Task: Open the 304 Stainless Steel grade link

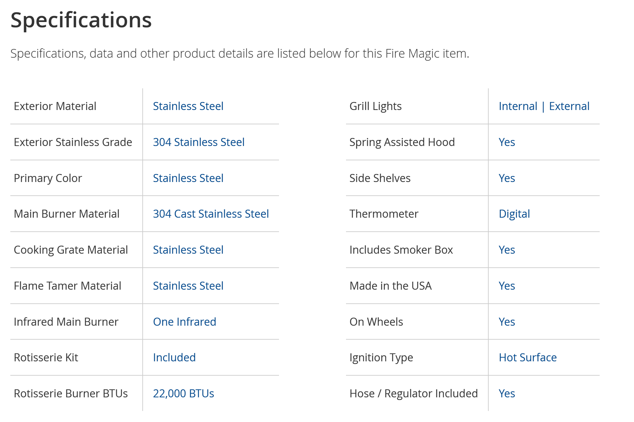Action: [x=199, y=142]
